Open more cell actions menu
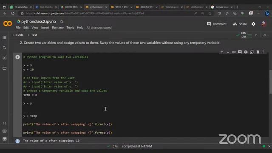This screenshot has height=153, width=272. (x=264, y=52)
